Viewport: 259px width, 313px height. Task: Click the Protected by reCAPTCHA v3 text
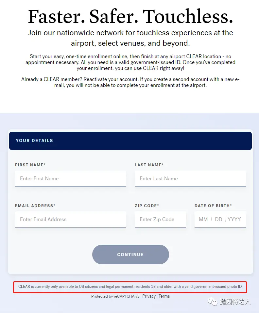coord(115,296)
